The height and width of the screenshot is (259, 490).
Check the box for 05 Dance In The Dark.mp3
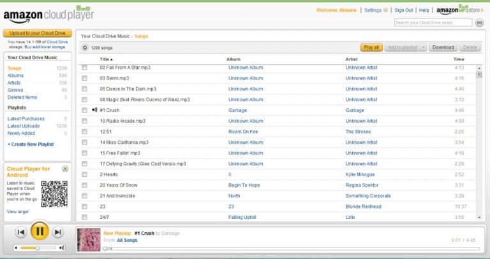(84, 89)
